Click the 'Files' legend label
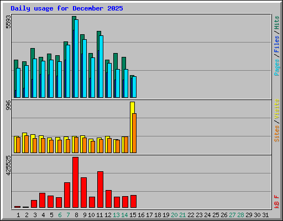The image size is (283, 221). [277, 44]
